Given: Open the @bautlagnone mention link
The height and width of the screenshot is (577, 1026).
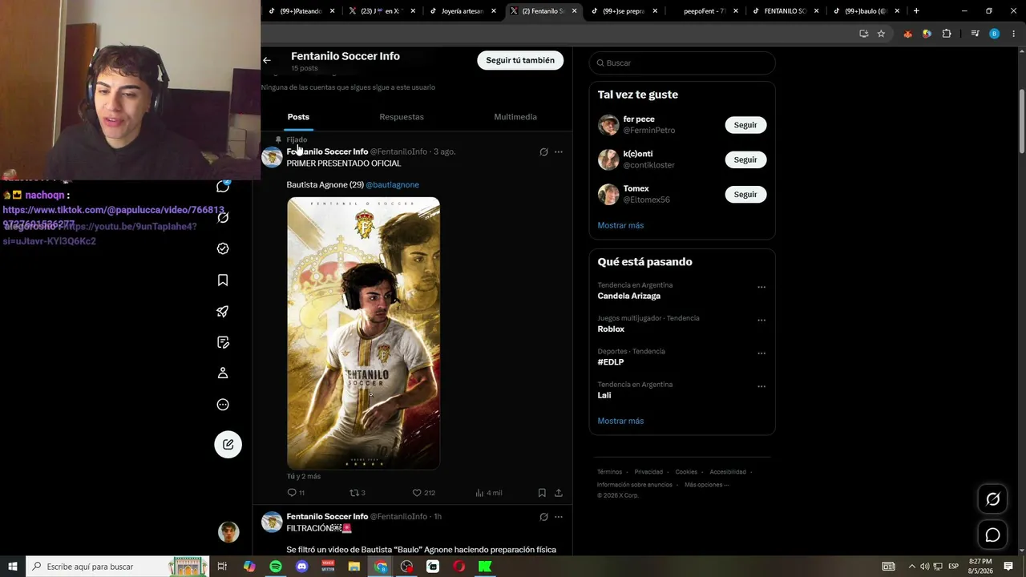Looking at the screenshot, I should pos(393,185).
